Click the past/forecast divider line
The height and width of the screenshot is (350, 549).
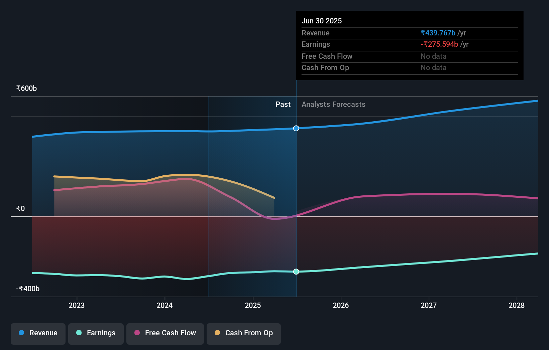pyautogui.click(x=296, y=200)
